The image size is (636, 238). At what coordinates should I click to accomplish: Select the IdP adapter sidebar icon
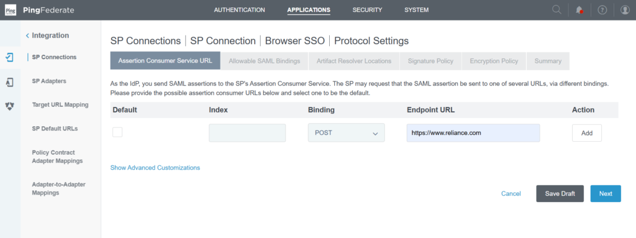(10, 83)
